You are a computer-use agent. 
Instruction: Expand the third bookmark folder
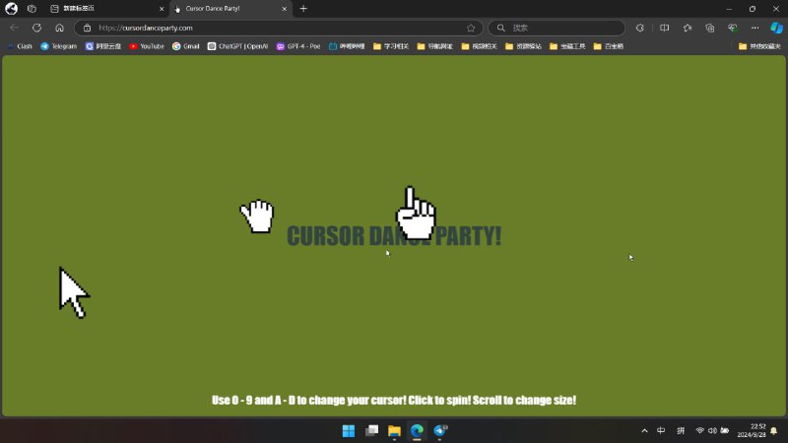tap(479, 46)
